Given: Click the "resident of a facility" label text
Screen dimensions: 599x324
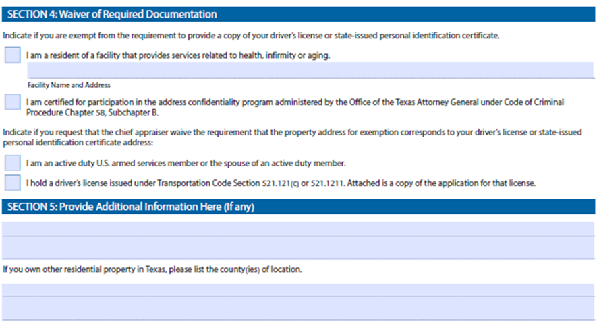Looking at the screenshot, I should (x=178, y=56).
